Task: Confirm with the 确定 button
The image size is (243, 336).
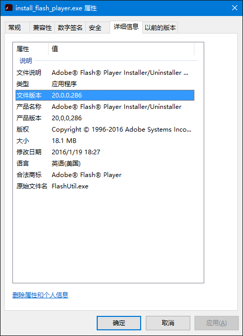Action: pyautogui.click(x=119, y=323)
